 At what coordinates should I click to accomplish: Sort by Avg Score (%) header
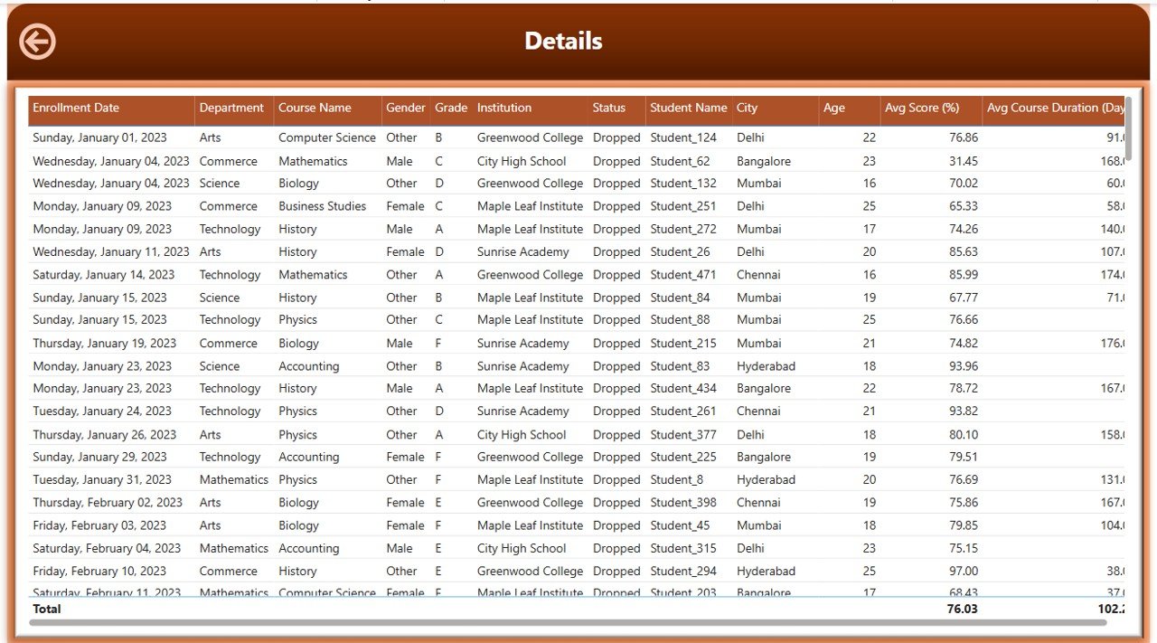point(931,108)
